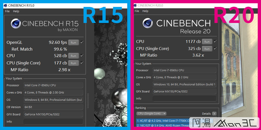
Task: Click the Cinebench R20 title bar icon
Action: (x=135, y=5)
